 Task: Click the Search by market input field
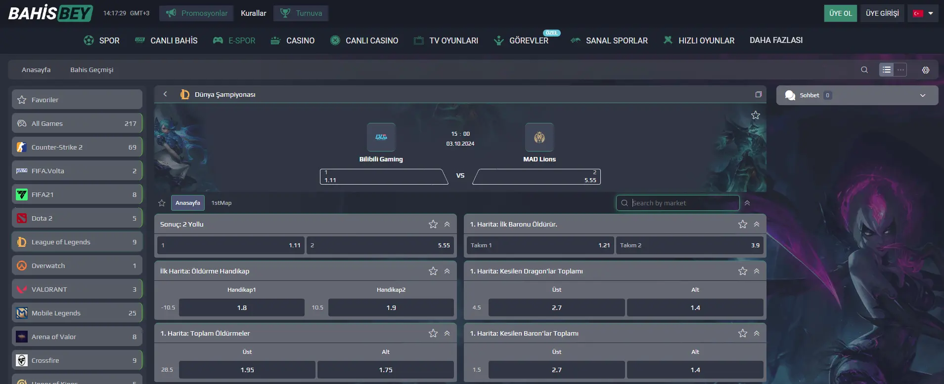tap(677, 203)
